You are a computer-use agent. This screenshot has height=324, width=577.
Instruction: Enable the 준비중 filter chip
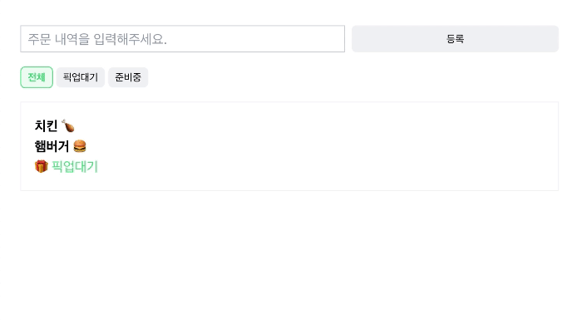[128, 77]
